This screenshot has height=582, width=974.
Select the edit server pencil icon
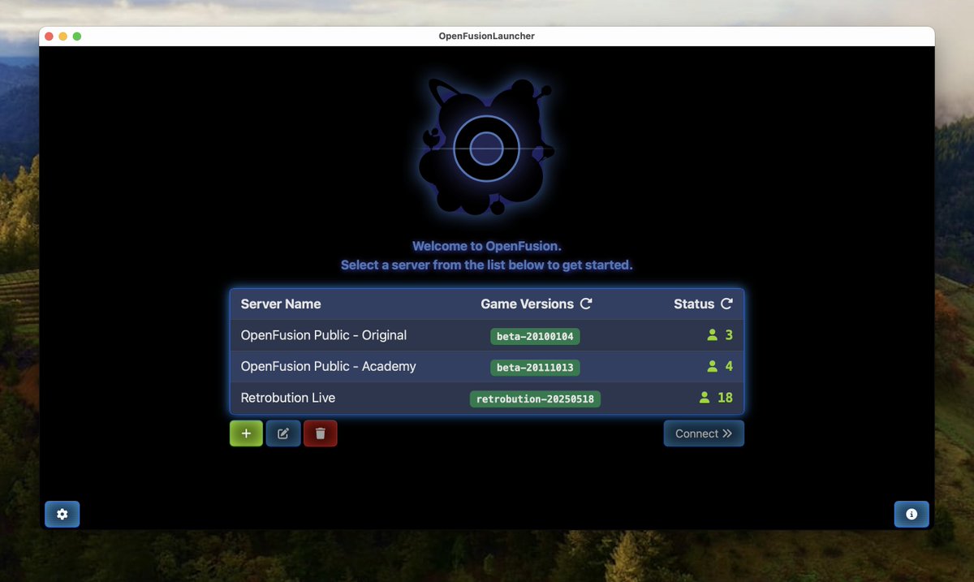[282, 433]
